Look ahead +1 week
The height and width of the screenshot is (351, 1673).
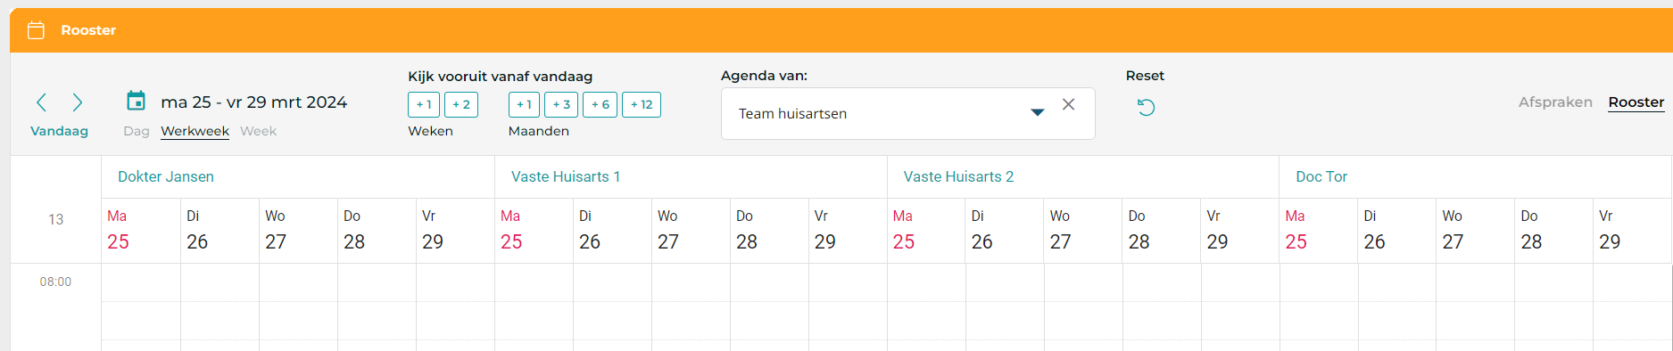pyautogui.click(x=424, y=104)
